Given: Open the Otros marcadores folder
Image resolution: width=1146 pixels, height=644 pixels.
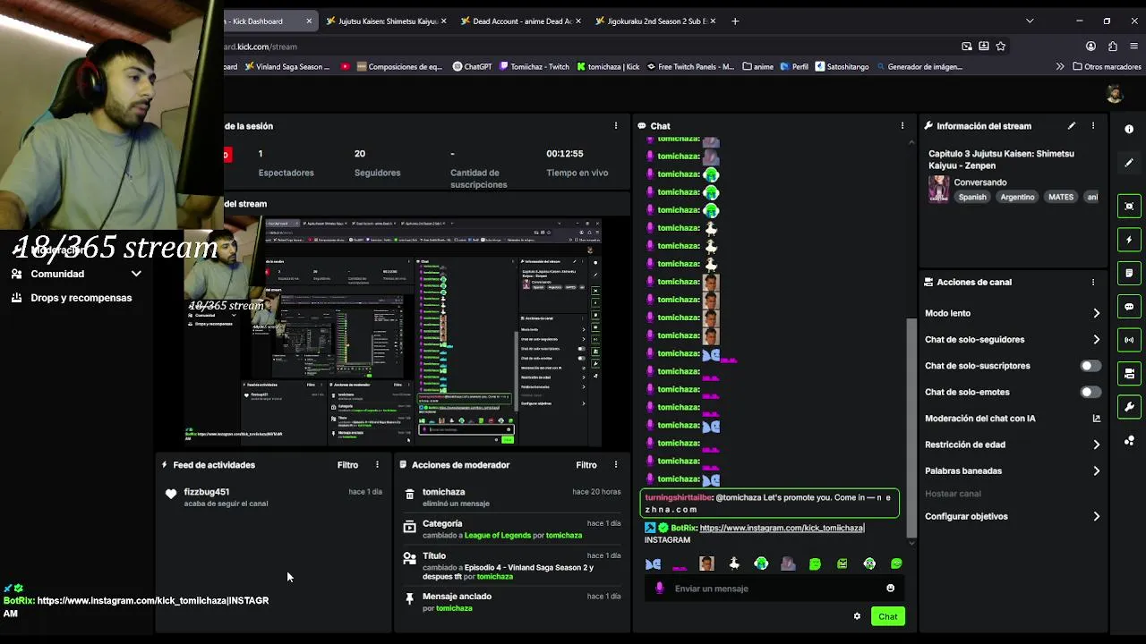Looking at the screenshot, I should (x=1107, y=66).
